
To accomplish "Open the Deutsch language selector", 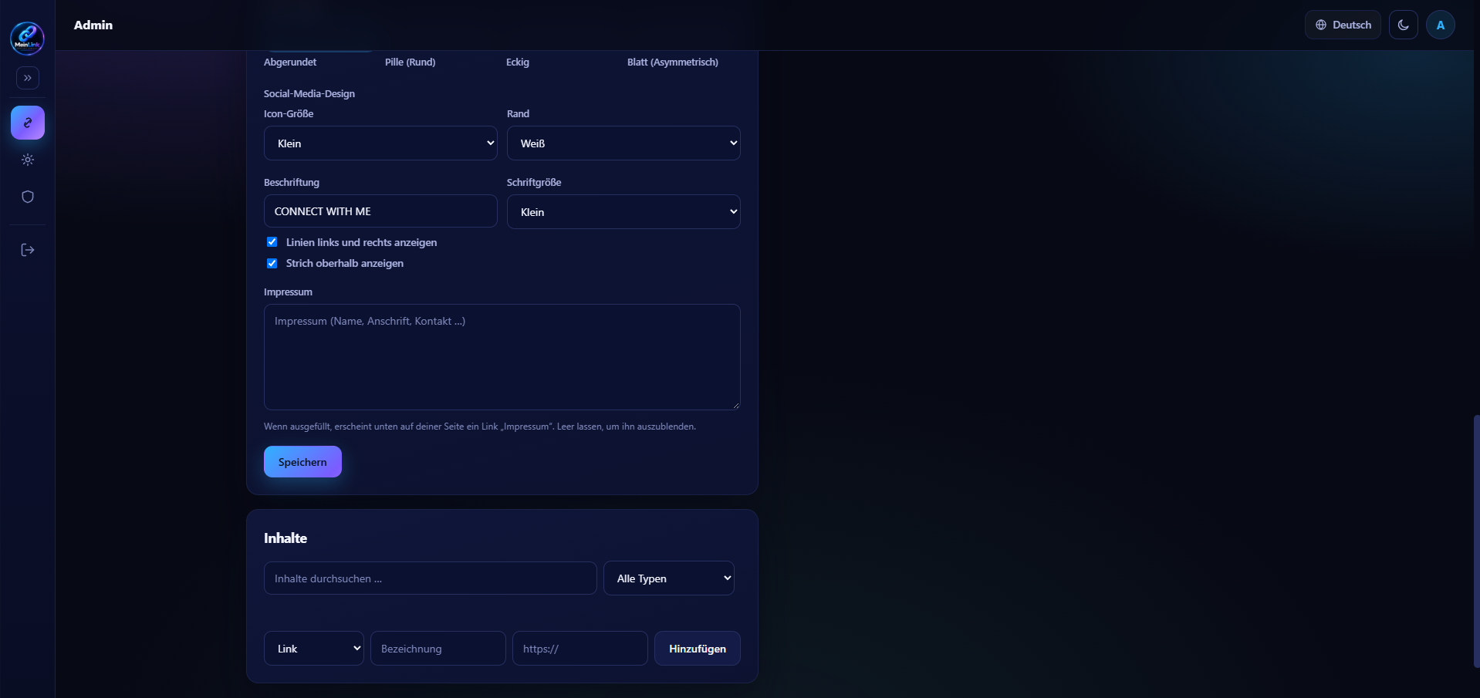I will [1343, 25].
